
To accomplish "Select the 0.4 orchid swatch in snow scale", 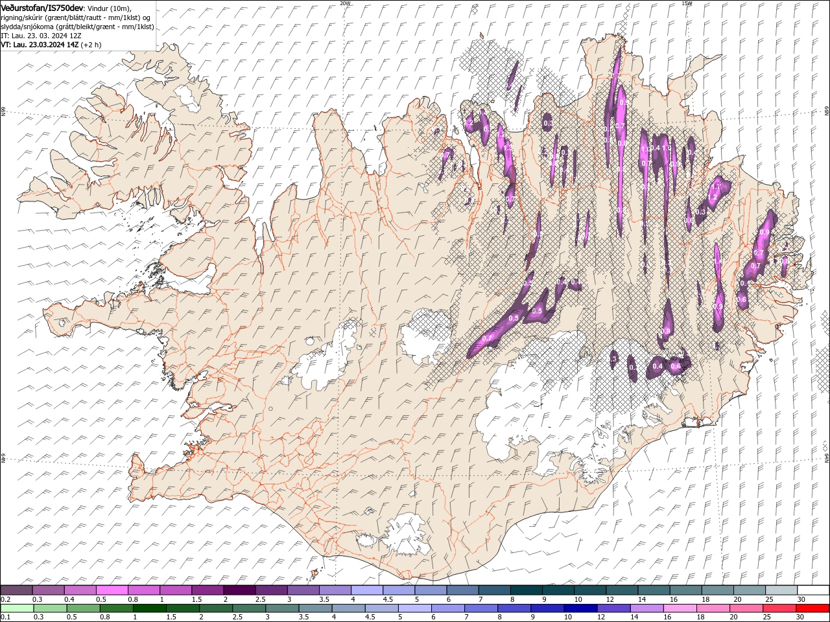I will (80, 590).
